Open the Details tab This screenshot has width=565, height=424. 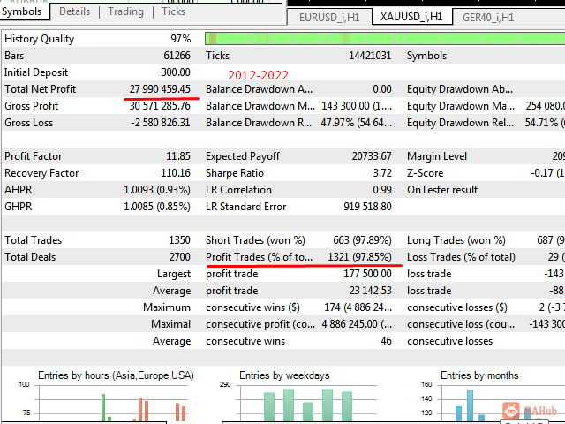pos(74,11)
